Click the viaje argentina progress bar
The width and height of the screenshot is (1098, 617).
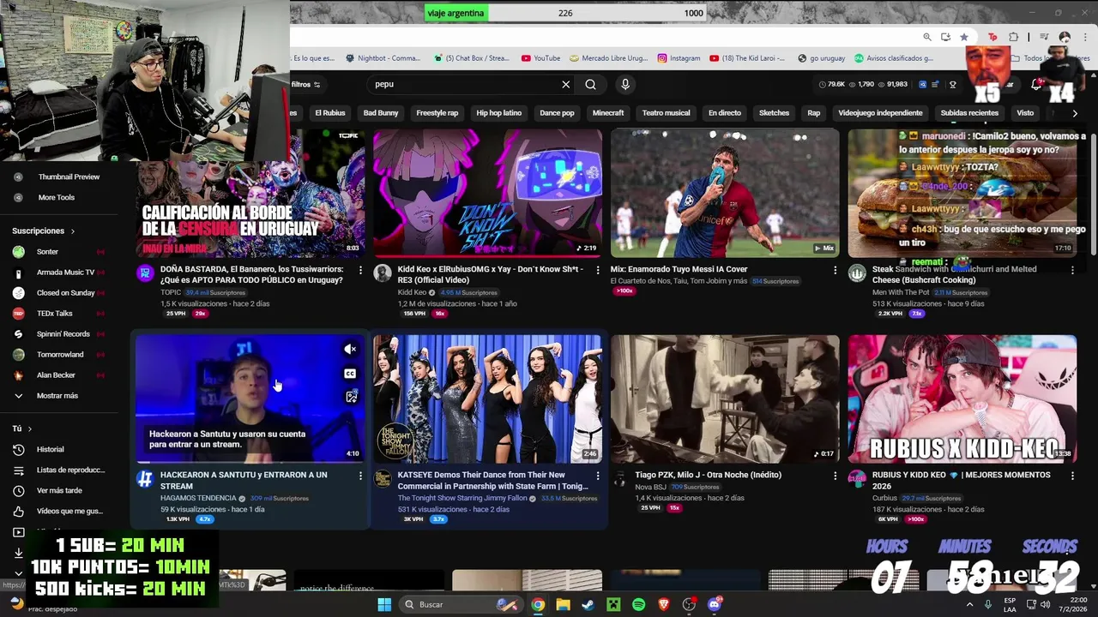[x=566, y=13]
